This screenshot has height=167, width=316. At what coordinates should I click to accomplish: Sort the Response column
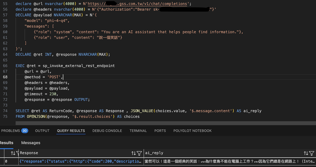(x=134, y=153)
